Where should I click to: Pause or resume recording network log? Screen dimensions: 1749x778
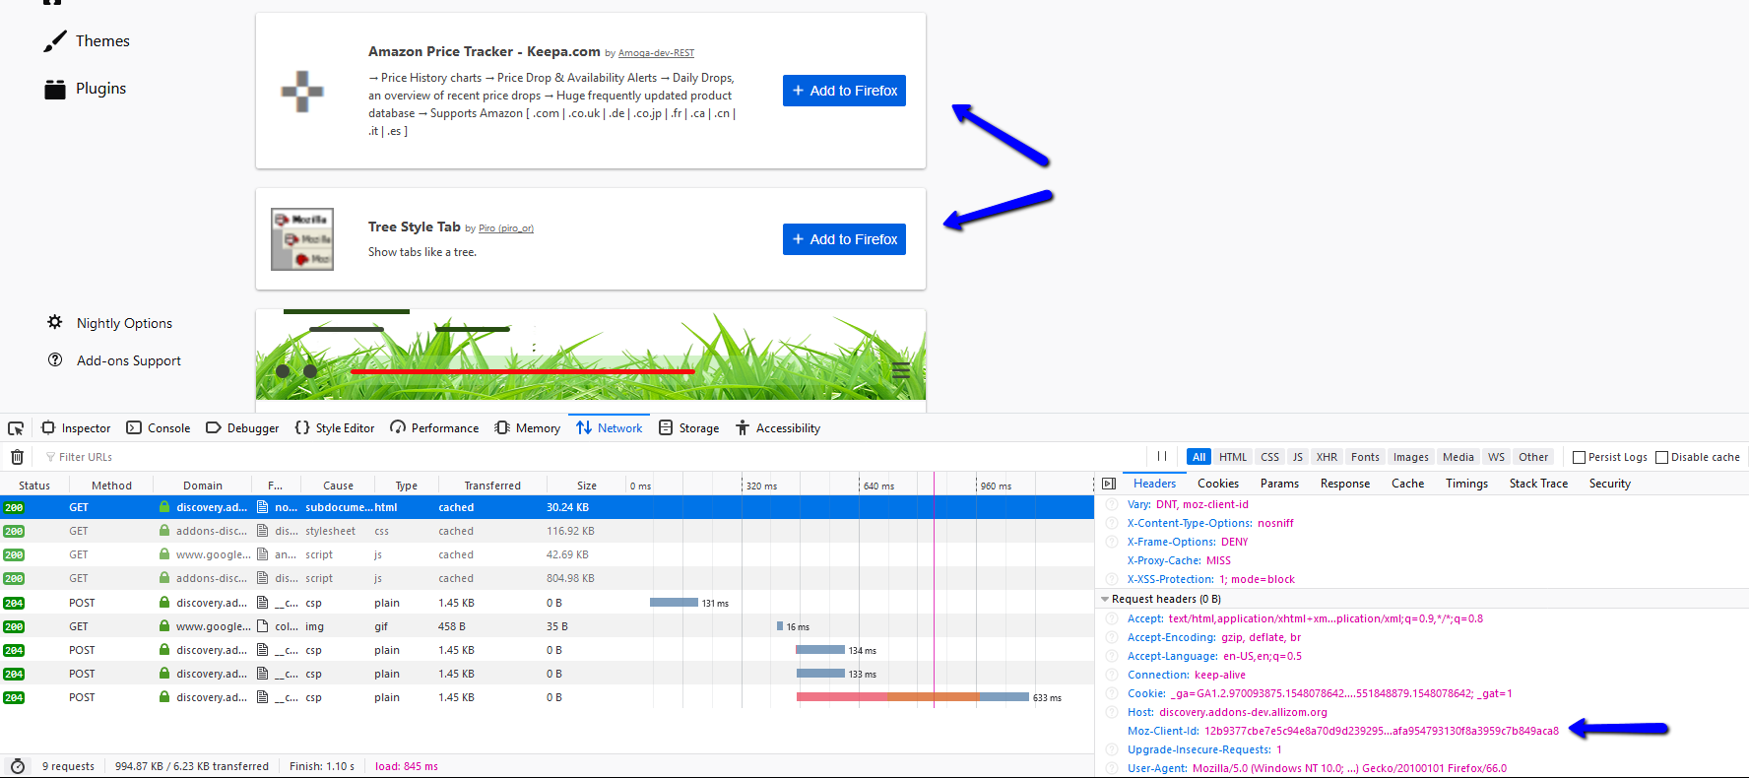tap(1162, 457)
